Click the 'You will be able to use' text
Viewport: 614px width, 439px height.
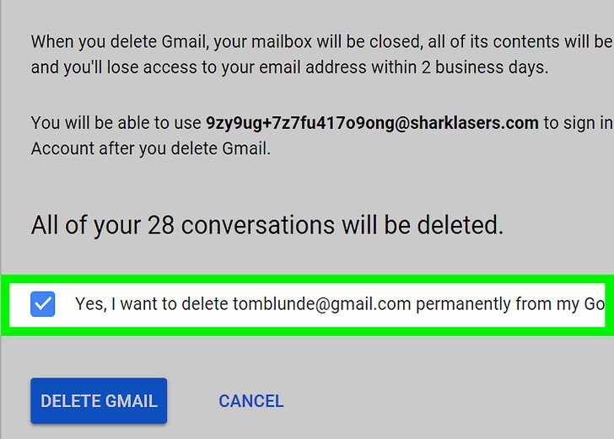tap(116, 123)
